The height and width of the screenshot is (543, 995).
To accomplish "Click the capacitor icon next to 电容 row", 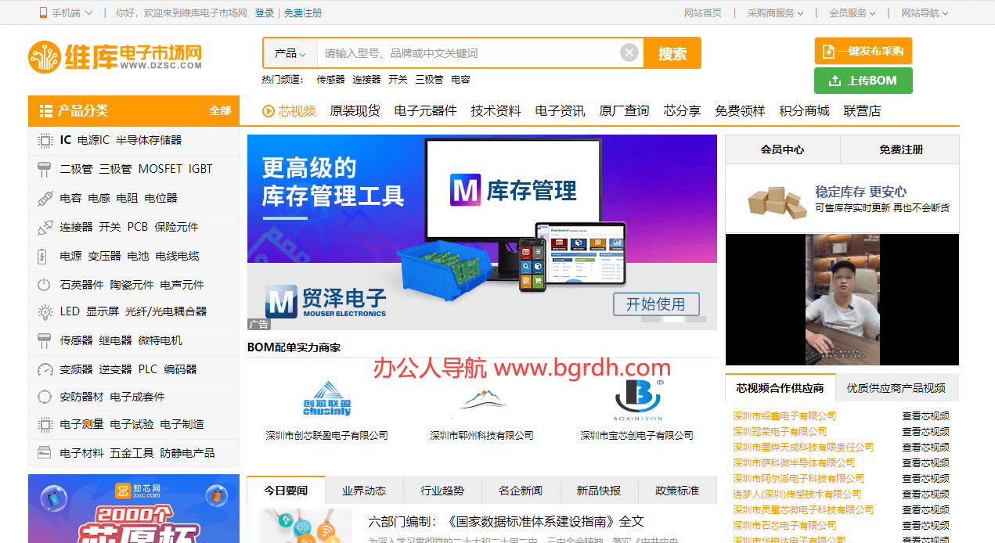I will 45,197.
